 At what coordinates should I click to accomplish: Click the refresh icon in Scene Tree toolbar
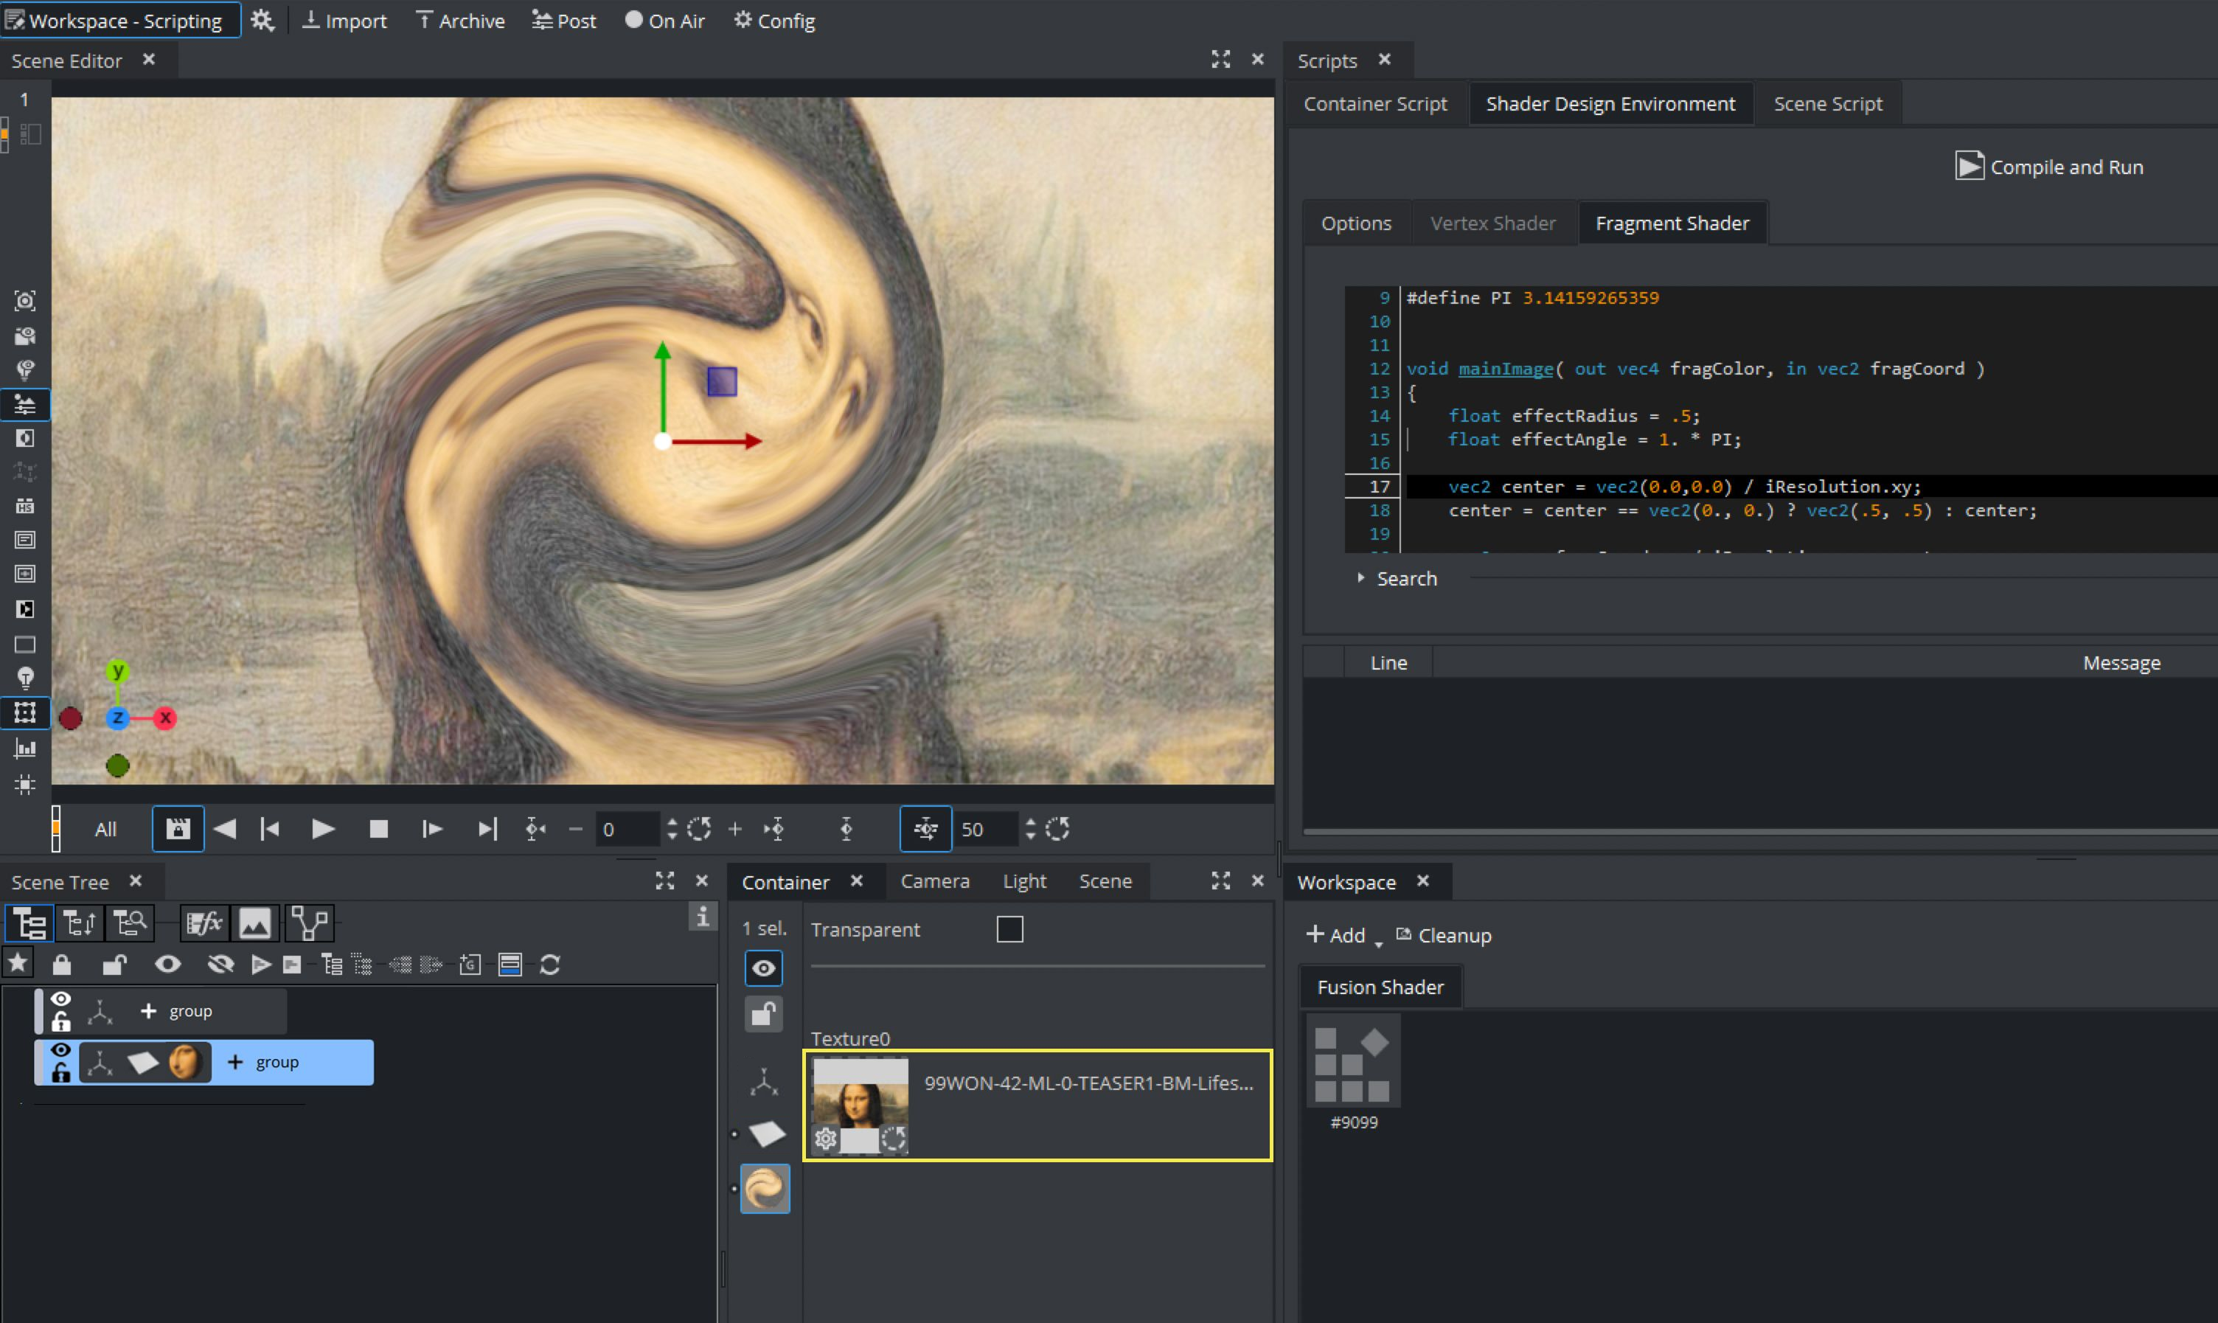pyautogui.click(x=550, y=965)
